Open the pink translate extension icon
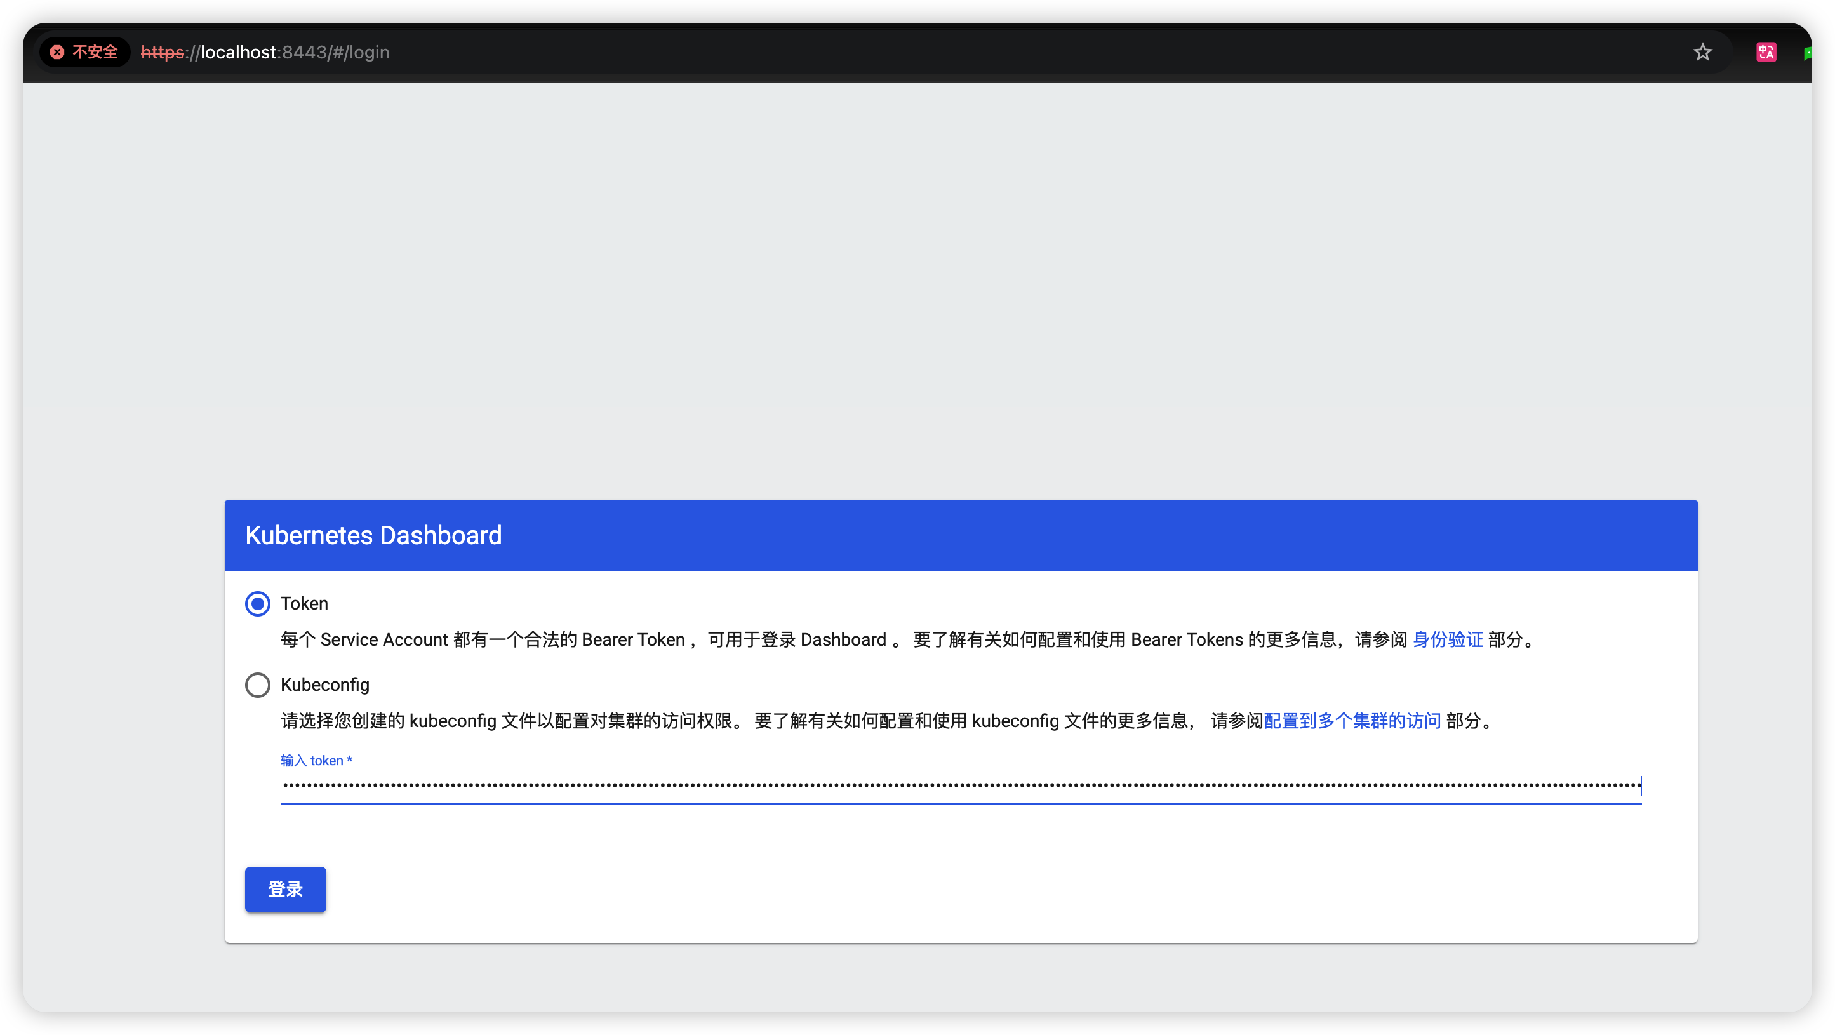This screenshot has height=1035, width=1835. 1765,52
